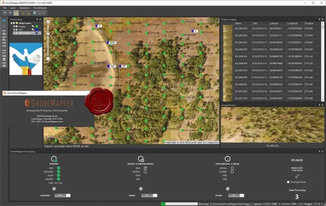Sort by the Elevation column header
The width and height of the screenshot is (326, 206).
pos(312,23)
